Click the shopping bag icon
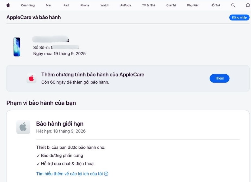Screen dimensions: 251x182 click(x=248, y=5)
